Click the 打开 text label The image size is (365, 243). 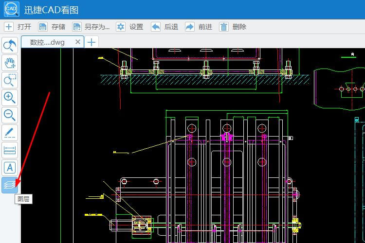click(x=24, y=27)
